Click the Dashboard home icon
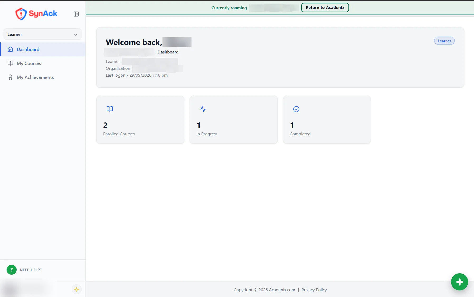474x297 pixels. pos(10,49)
